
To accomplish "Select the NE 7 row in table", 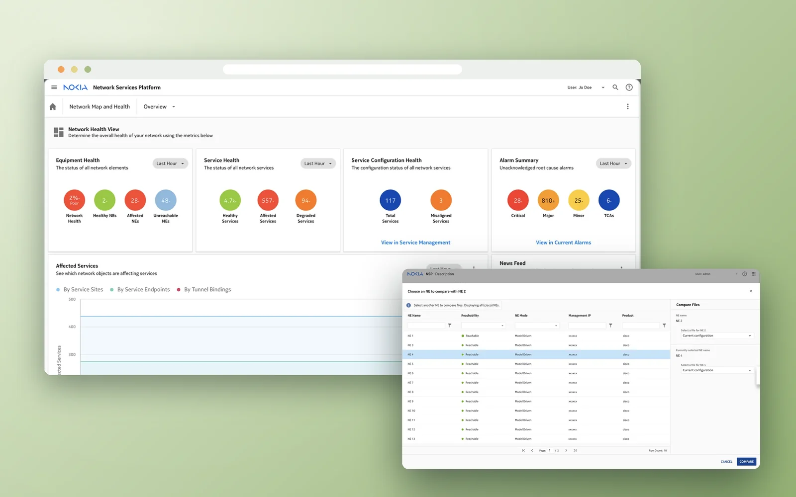I will (x=536, y=383).
